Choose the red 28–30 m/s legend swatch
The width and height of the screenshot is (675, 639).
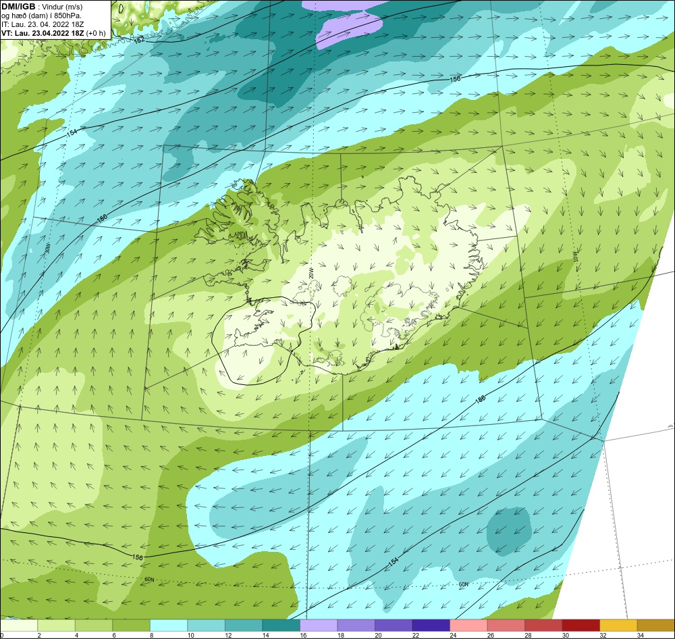(x=543, y=625)
